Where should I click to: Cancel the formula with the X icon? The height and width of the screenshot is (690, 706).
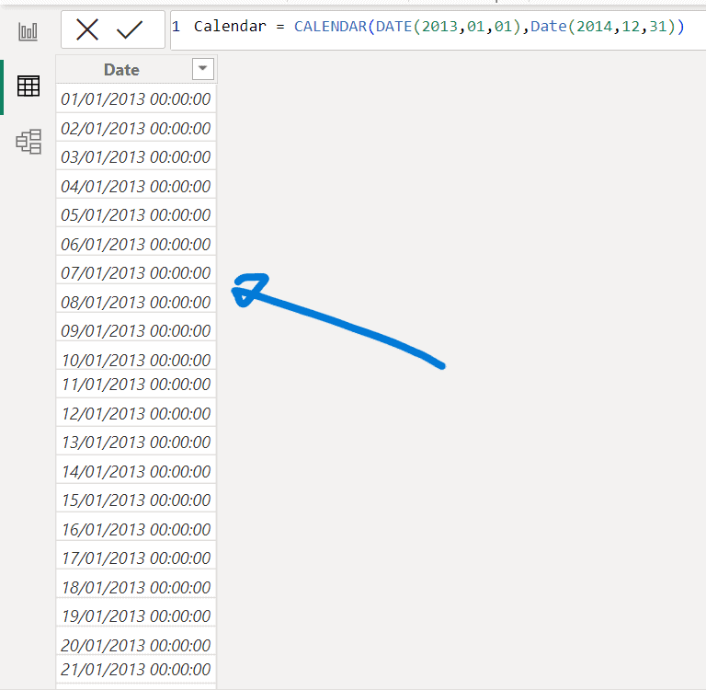coord(87,29)
